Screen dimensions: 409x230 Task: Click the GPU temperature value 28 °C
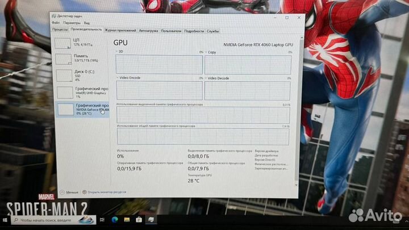194,181
